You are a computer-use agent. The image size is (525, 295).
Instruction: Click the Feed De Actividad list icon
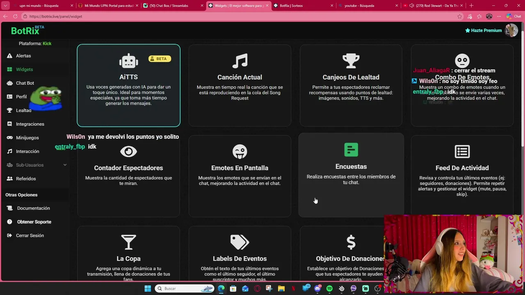(462, 152)
